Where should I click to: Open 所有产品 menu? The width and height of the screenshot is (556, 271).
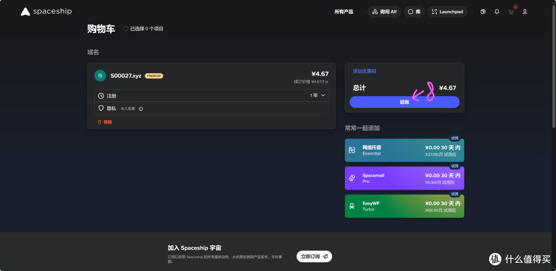[343, 12]
